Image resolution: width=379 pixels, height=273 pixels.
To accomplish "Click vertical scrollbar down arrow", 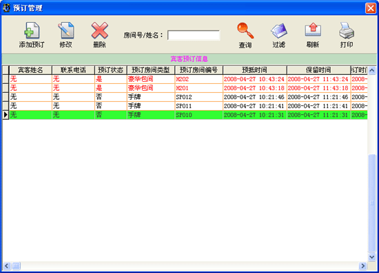I will (372, 257).
